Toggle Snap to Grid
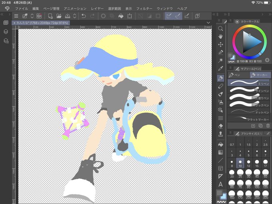The image size is (272, 204). click(187, 16)
